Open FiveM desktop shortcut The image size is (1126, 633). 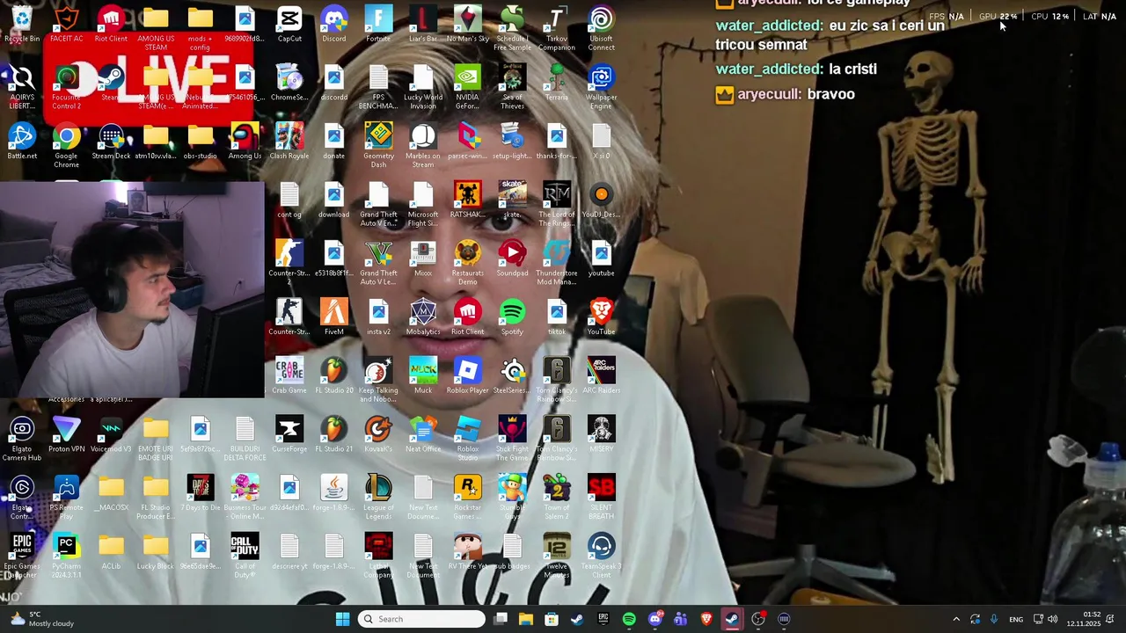[334, 317]
